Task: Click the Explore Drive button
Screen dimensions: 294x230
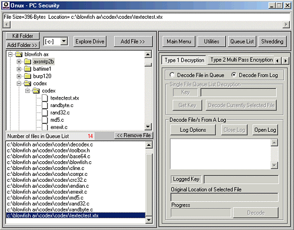Action: point(90,41)
